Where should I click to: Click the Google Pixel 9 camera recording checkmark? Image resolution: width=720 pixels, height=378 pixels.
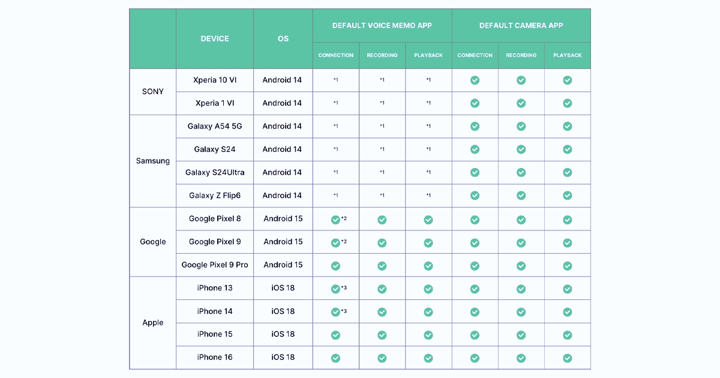[x=521, y=242]
